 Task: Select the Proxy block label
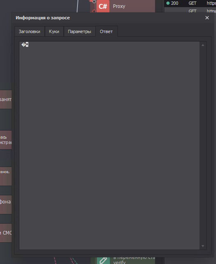(119, 6)
